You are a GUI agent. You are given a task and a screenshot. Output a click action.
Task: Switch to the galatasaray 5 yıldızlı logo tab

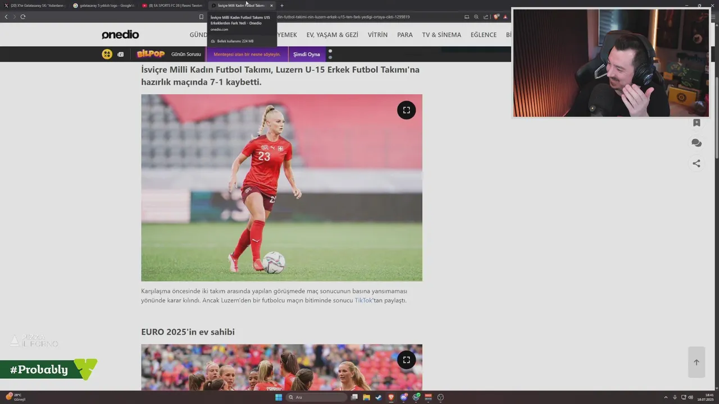click(x=104, y=6)
